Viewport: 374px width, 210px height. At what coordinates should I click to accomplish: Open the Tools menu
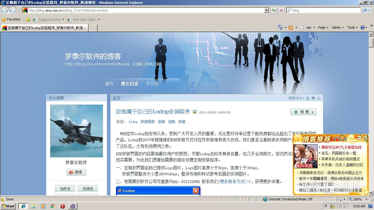353,27
